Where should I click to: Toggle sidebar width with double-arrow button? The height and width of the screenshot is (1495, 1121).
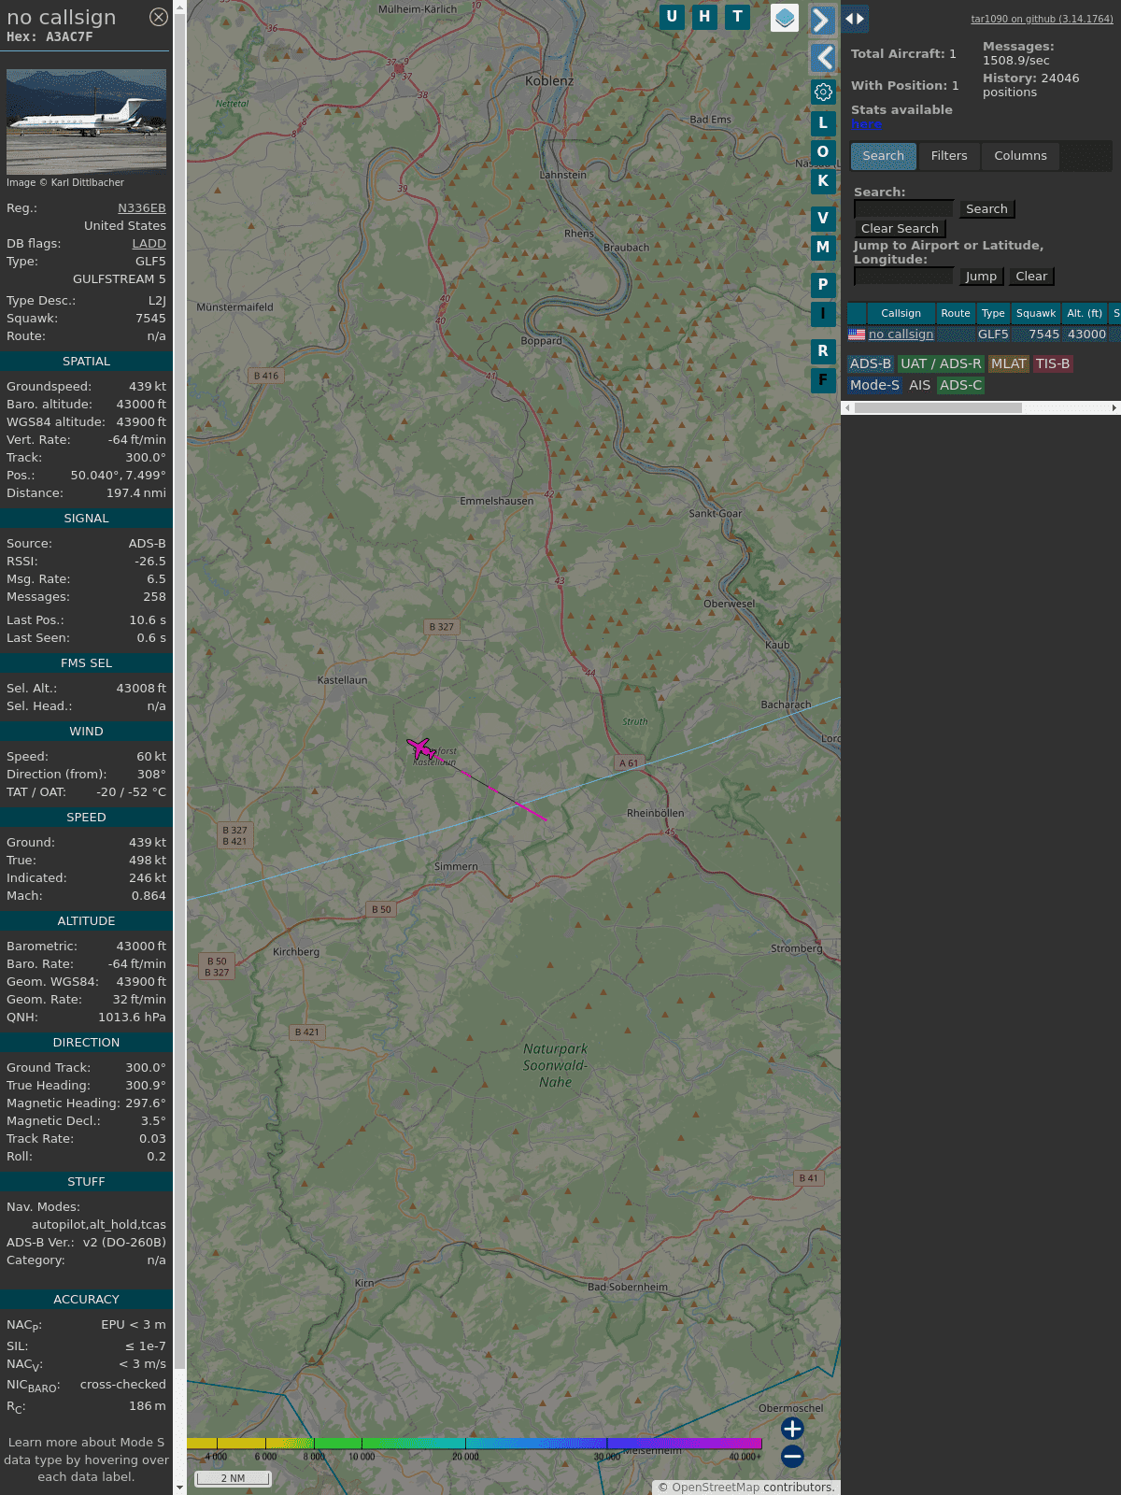[855, 19]
